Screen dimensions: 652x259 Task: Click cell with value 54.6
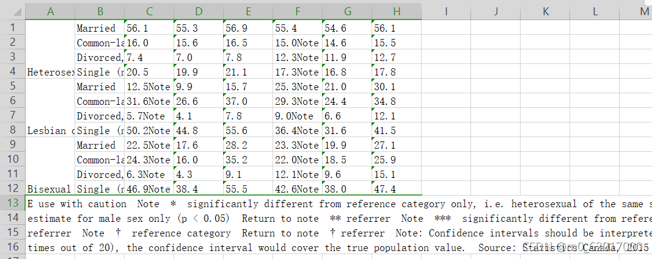[x=347, y=28]
